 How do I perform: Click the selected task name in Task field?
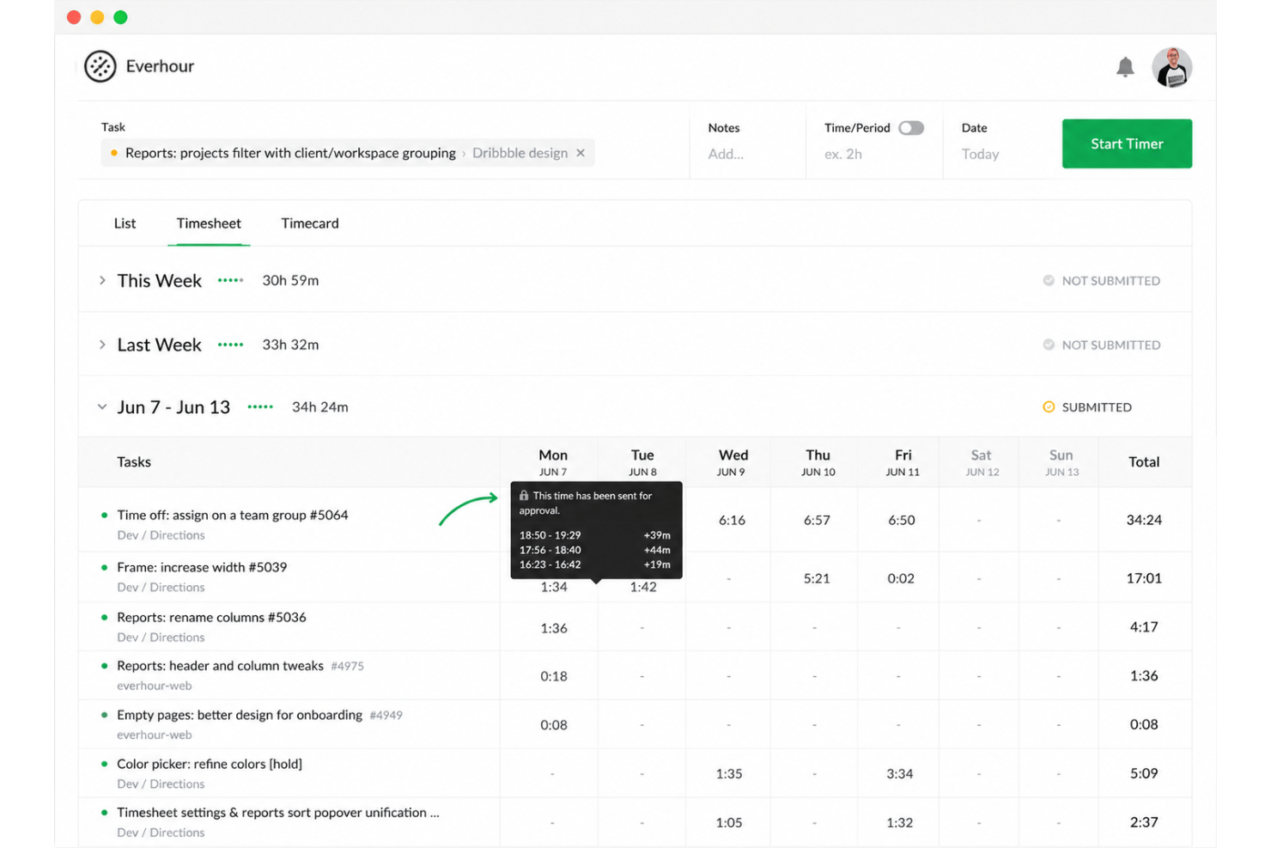point(290,153)
